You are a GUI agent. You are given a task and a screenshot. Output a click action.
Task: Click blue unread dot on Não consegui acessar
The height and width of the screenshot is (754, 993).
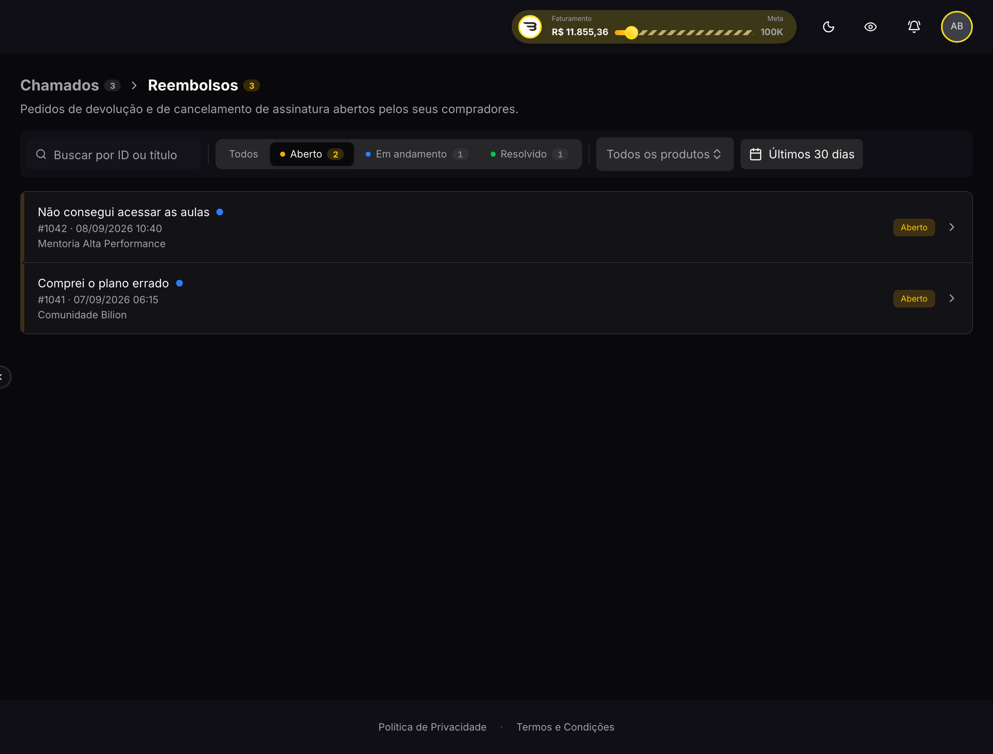tap(220, 212)
